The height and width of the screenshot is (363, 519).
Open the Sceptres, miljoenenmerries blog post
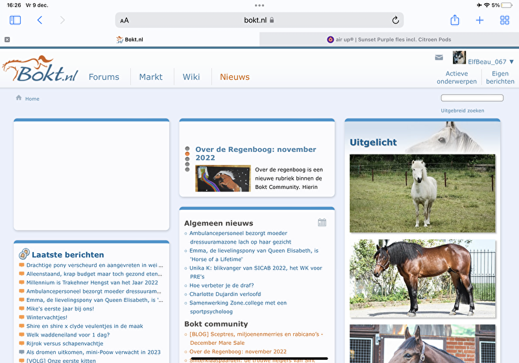pos(256,338)
